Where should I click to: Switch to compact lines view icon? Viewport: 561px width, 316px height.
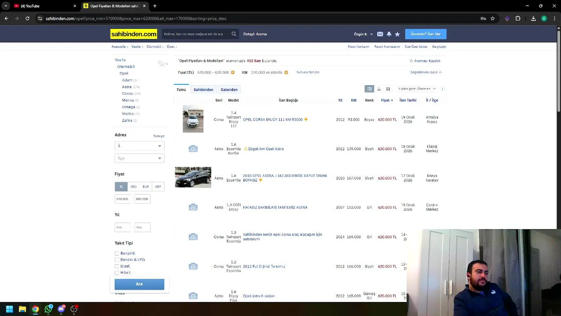(379, 89)
